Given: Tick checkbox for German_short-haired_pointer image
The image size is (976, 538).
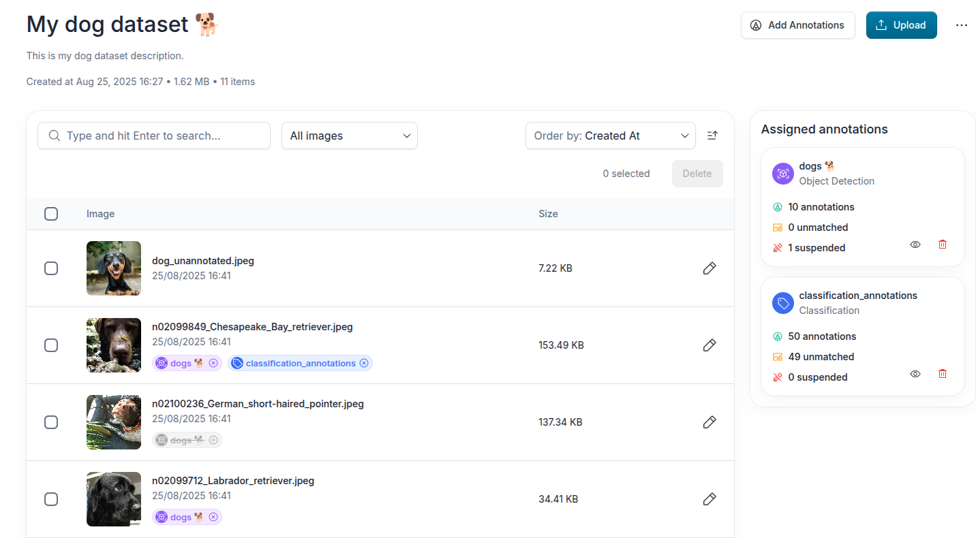Looking at the screenshot, I should (x=51, y=422).
